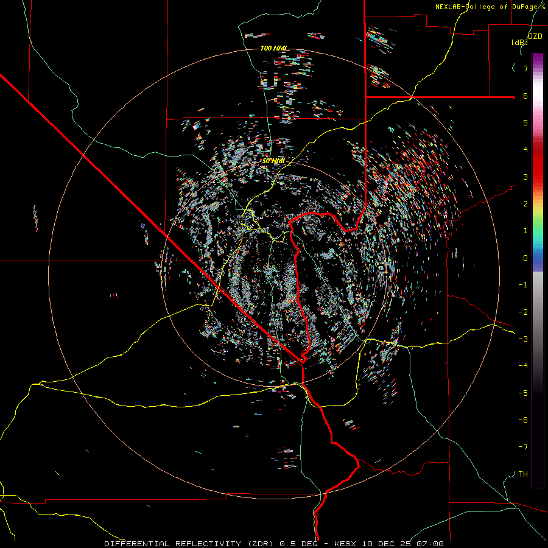Click the legend value '6'

coord(525,96)
